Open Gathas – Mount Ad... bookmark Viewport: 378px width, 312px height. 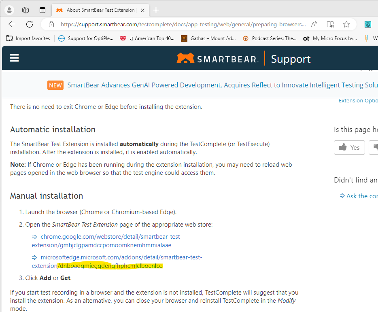[x=208, y=38]
